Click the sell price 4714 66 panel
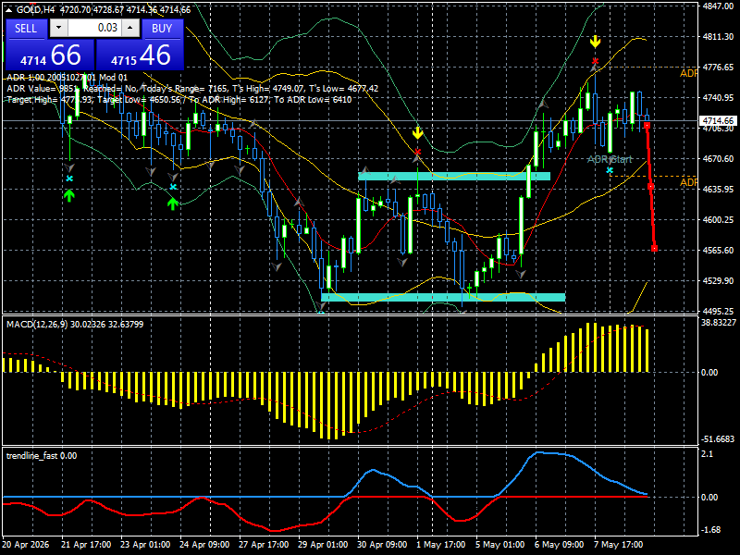 point(50,55)
